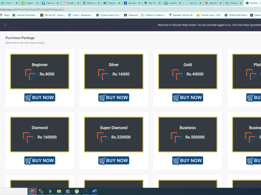Open the [Free] - Facebook bookmark
Viewport: 261px width, 195px height.
coord(80,15)
